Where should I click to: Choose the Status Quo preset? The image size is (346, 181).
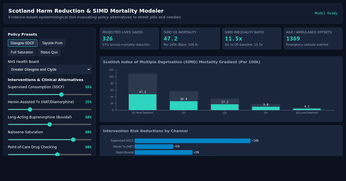[x=49, y=52]
